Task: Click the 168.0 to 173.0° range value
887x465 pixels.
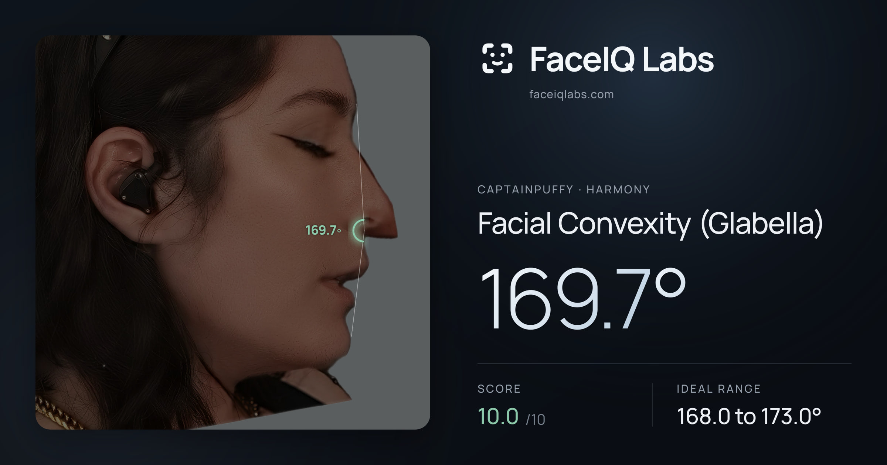Action: click(x=749, y=416)
